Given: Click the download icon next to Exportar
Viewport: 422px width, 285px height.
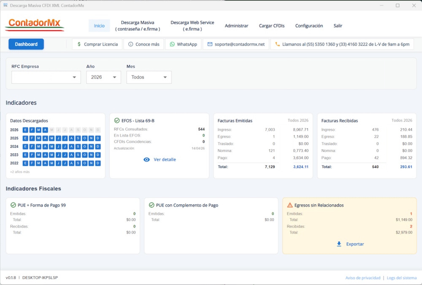Looking at the screenshot, I should [x=339, y=244].
